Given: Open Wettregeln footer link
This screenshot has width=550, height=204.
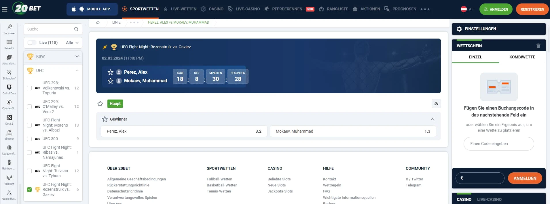Looking at the screenshot, I should (x=332, y=185).
